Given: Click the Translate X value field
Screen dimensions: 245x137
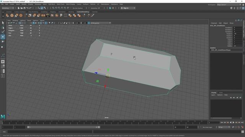Looking at the screenshot, I should 238,28.
